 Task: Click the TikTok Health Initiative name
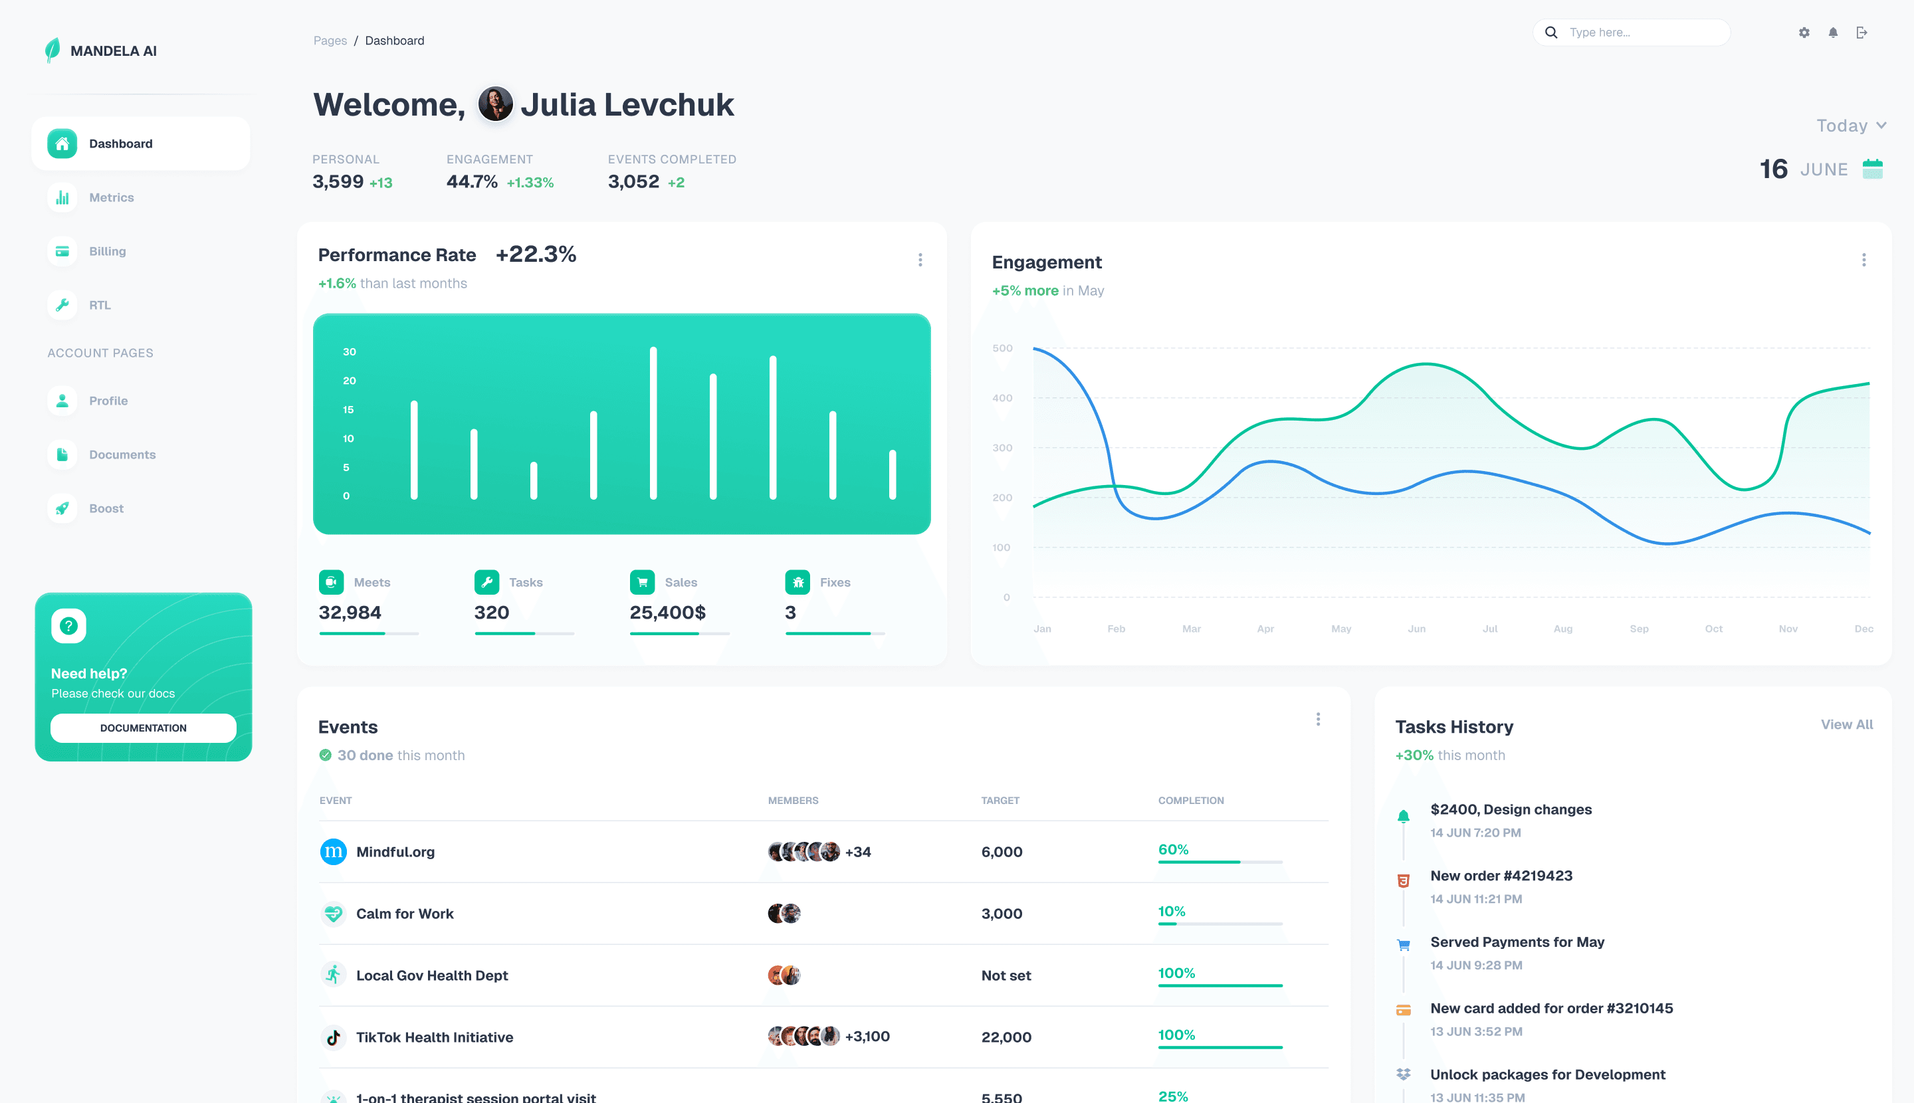(x=435, y=1037)
